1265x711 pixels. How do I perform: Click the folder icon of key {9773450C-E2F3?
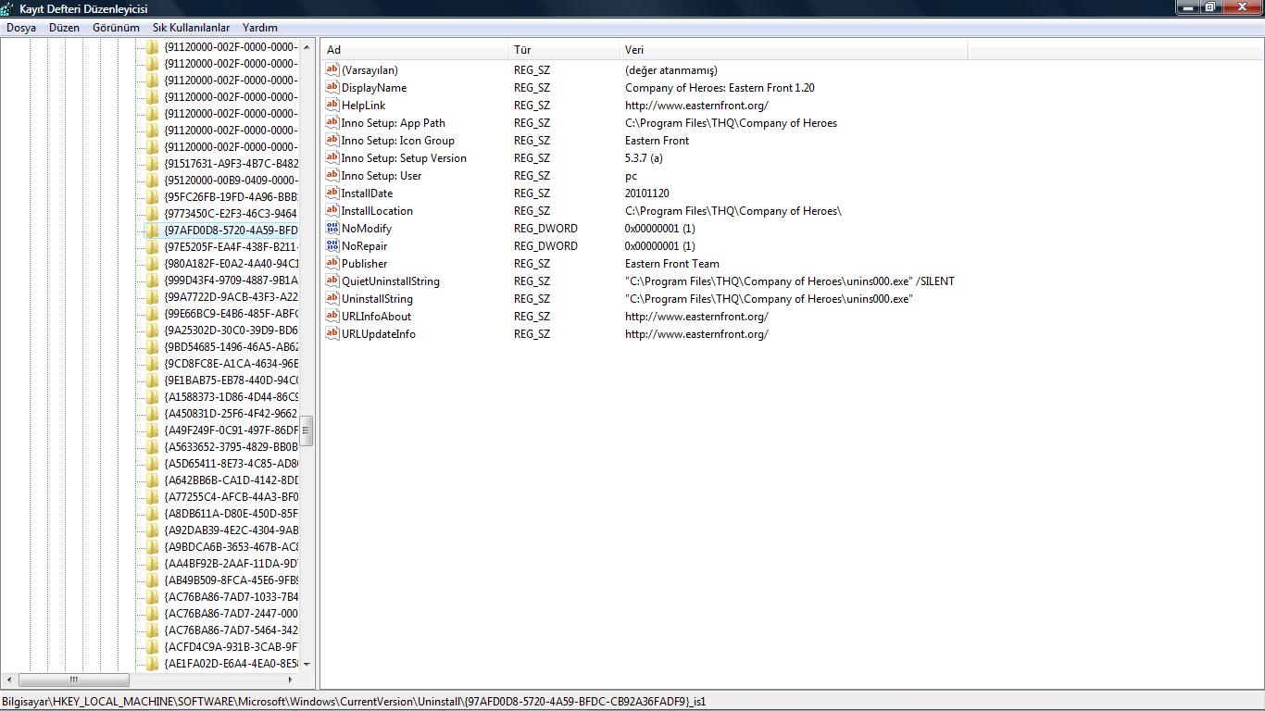click(153, 213)
